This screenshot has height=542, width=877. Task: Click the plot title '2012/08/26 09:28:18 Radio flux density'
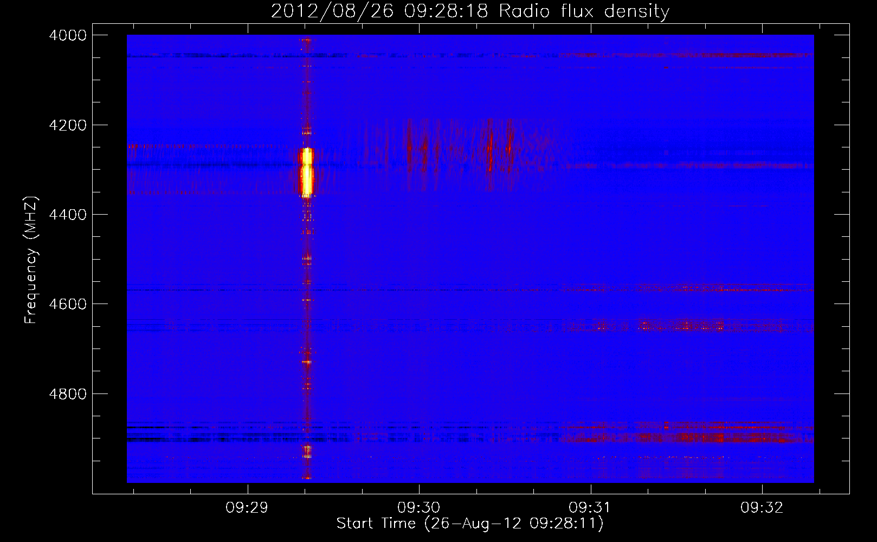pos(470,11)
